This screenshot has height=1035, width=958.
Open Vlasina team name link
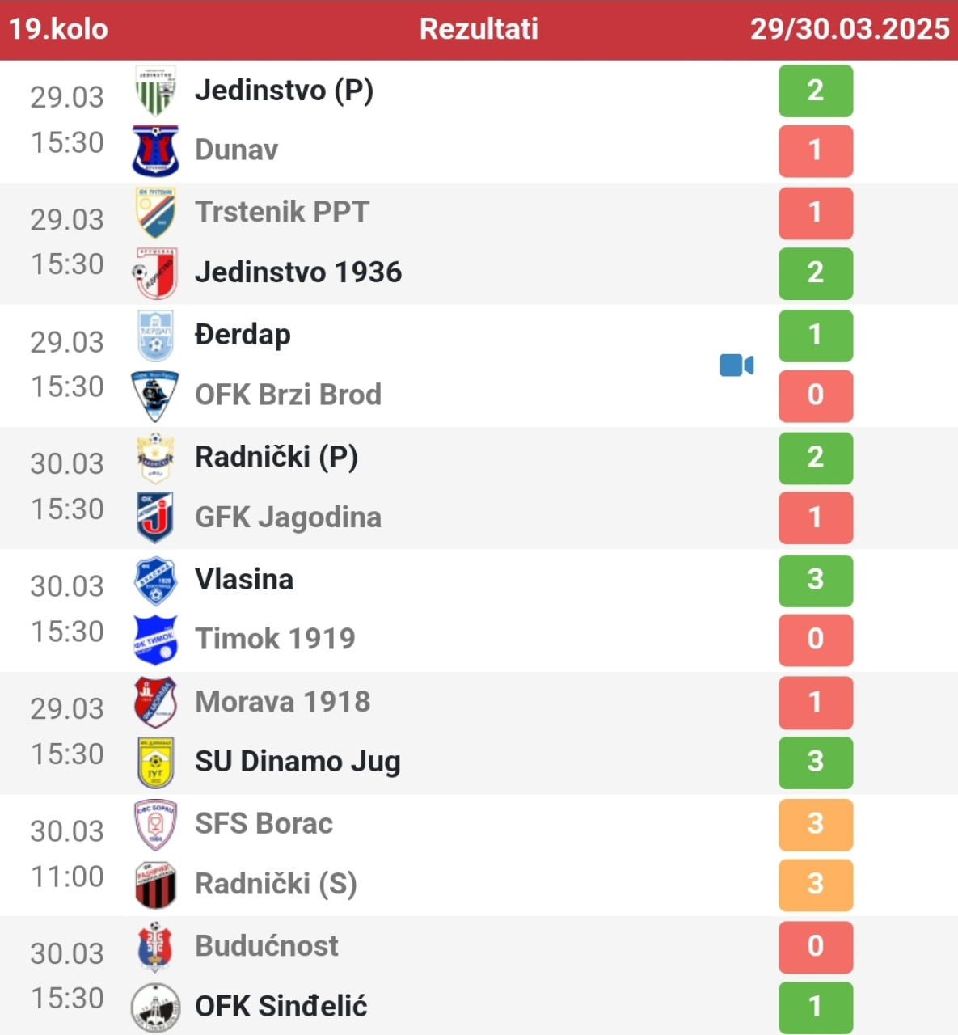coord(244,579)
